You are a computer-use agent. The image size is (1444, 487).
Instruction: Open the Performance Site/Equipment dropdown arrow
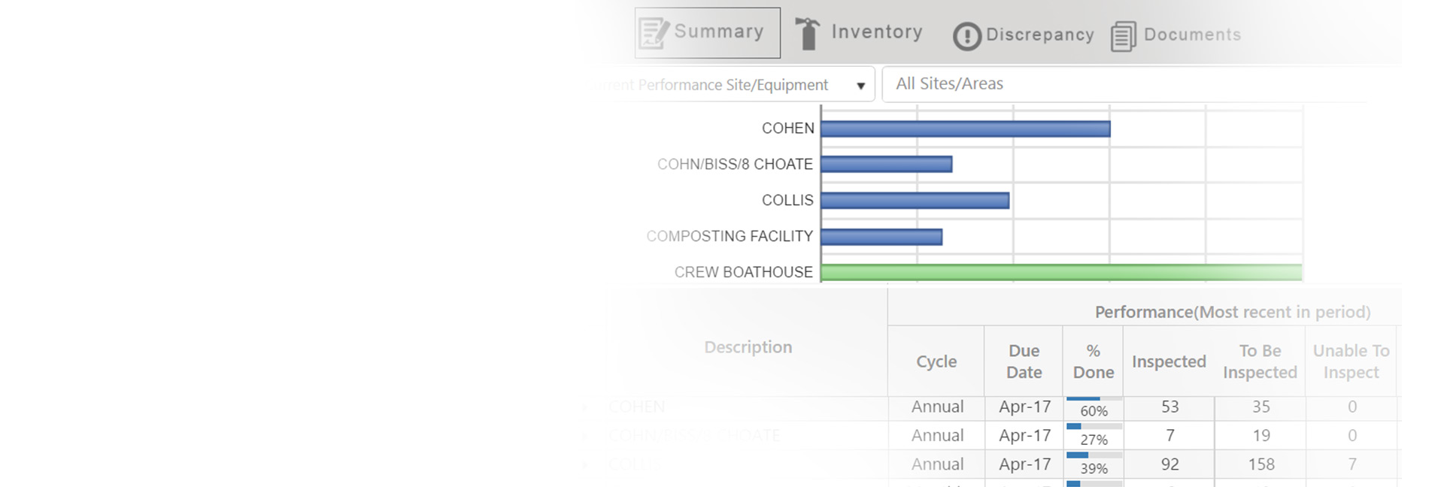tap(861, 86)
